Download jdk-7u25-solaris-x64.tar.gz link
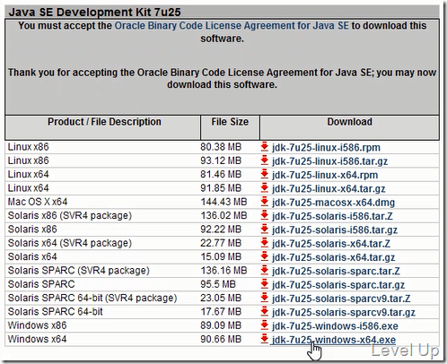447x364 pixels. [x=333, y=257]
